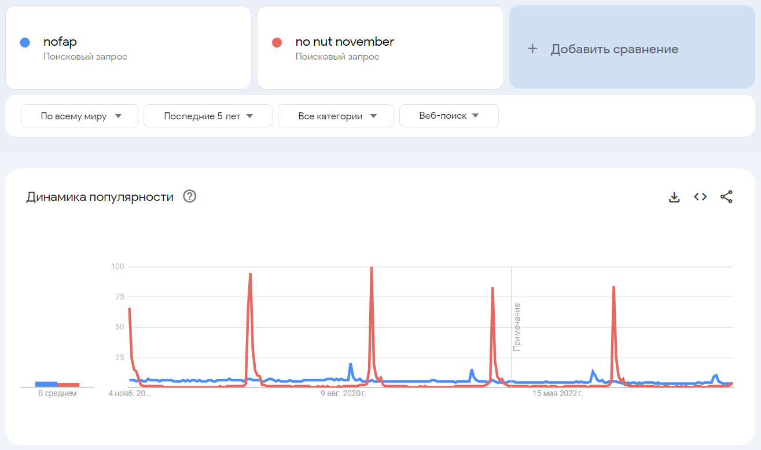Download the interest over time chart data
Viewport: 761px width, 450px height.
coord(674,197)
